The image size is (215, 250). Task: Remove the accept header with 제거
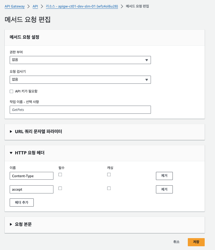164,189
